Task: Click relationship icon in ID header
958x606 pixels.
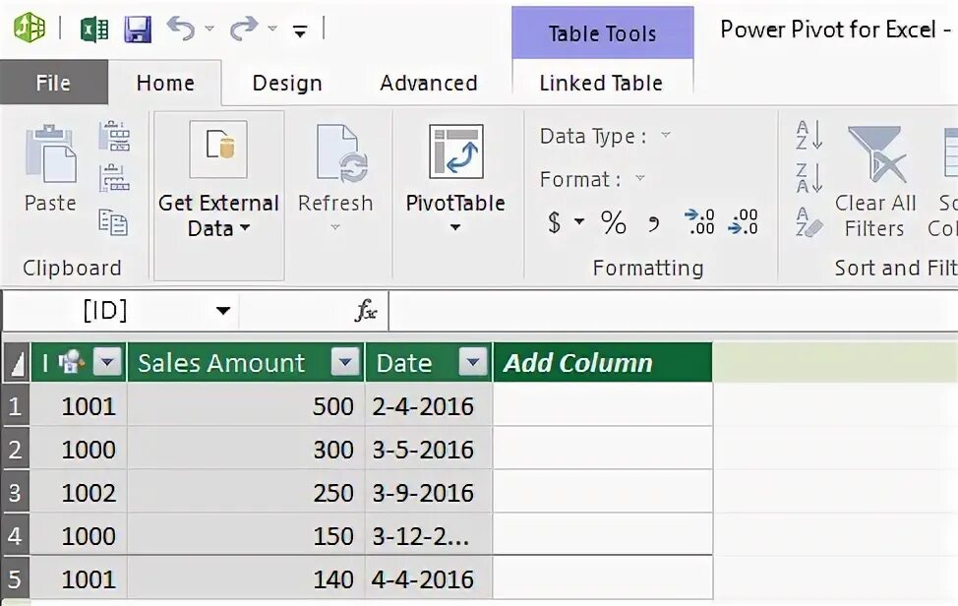Action: click(72, 362)
